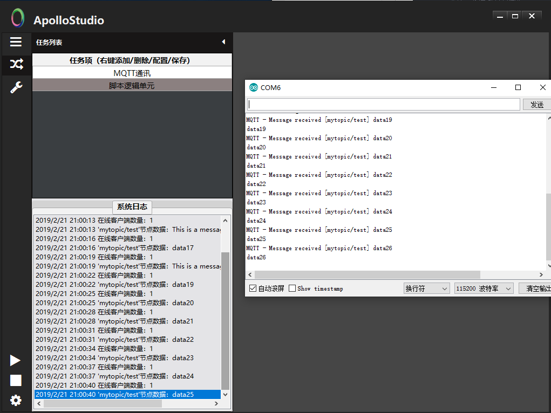Select the 脚本逻辑单元 task item

pyautogui.click(x=132, y=85)
